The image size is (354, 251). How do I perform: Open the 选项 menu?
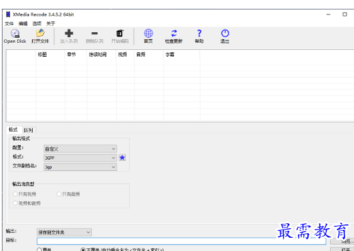click(37, 23)
